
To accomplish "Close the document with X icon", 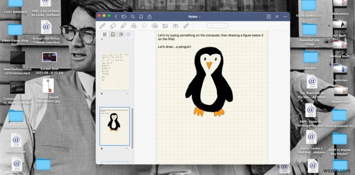I will click(x=277, y=17).
